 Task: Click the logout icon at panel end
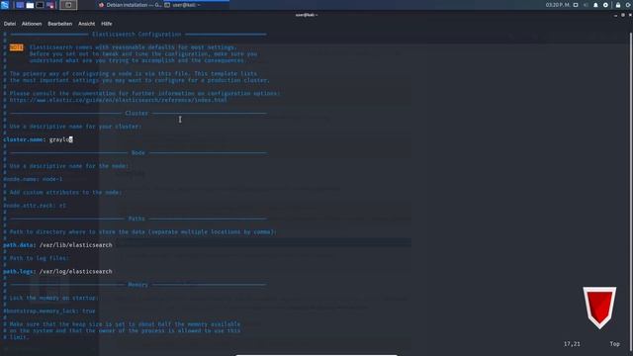629,5
